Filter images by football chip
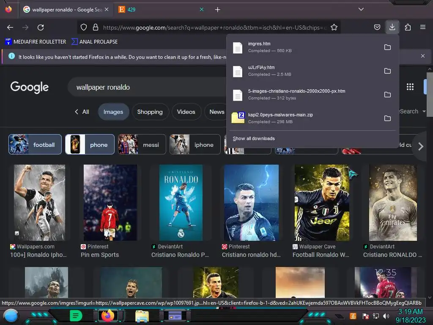433x325 pixels. 35,145
